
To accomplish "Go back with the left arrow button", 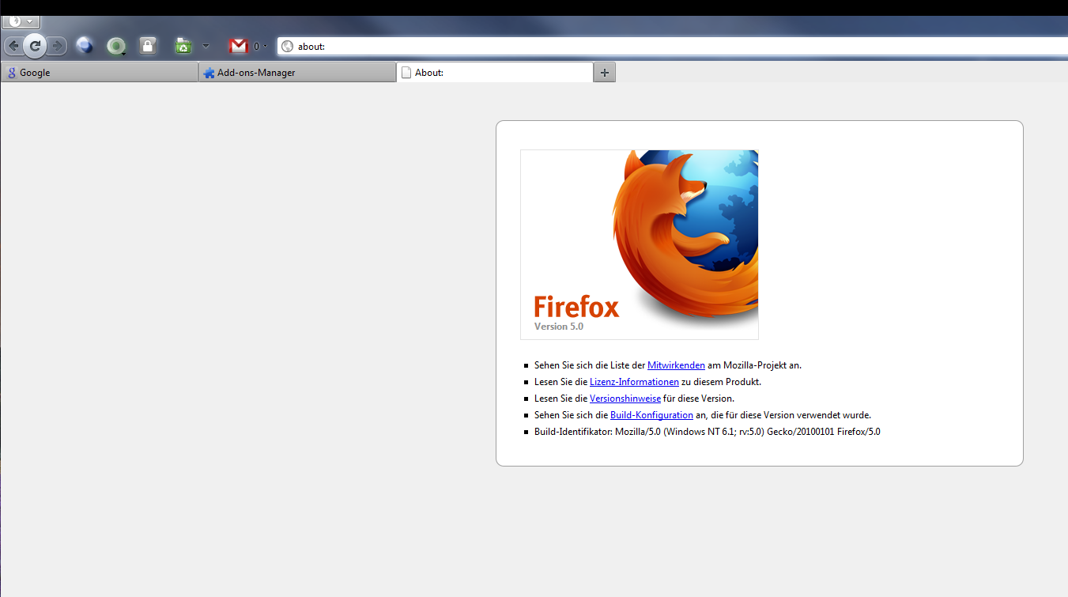I will click(13, 46).
